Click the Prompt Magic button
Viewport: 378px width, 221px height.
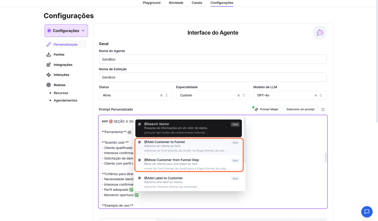pos(267,110)
